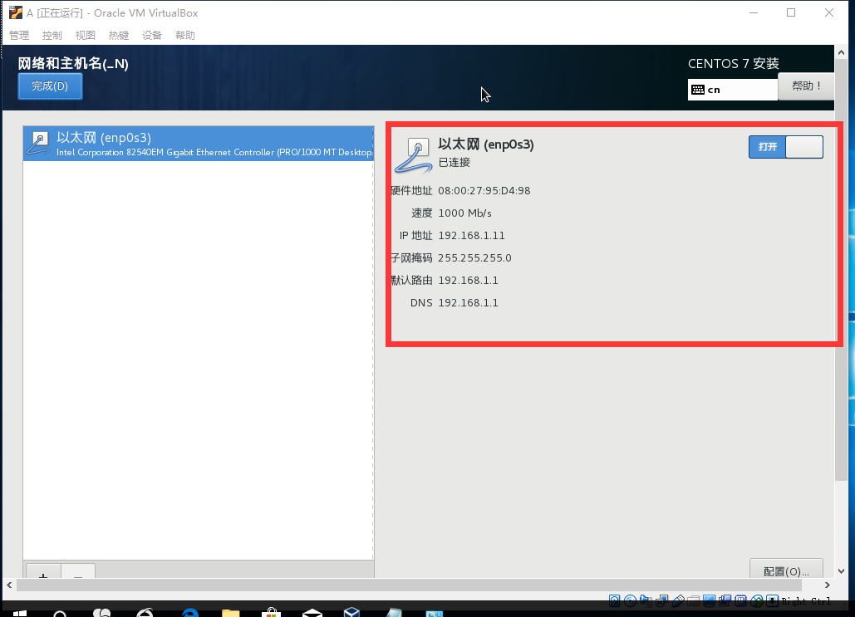
Task: Click the optical disc status icon
Action: [x=631, y=600]
